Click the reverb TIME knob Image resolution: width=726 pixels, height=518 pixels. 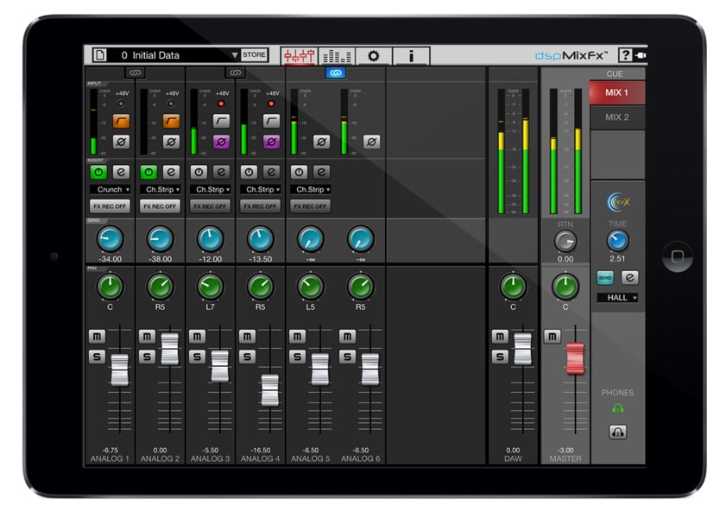(x=617, y=240)
